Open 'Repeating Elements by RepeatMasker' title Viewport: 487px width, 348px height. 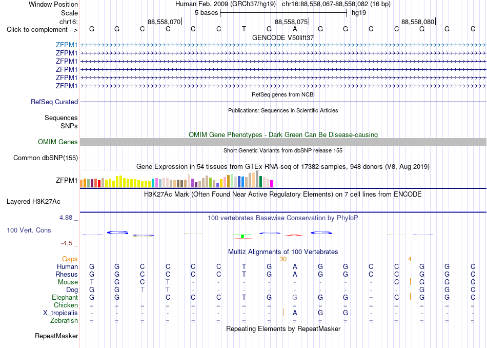point(283,328)
